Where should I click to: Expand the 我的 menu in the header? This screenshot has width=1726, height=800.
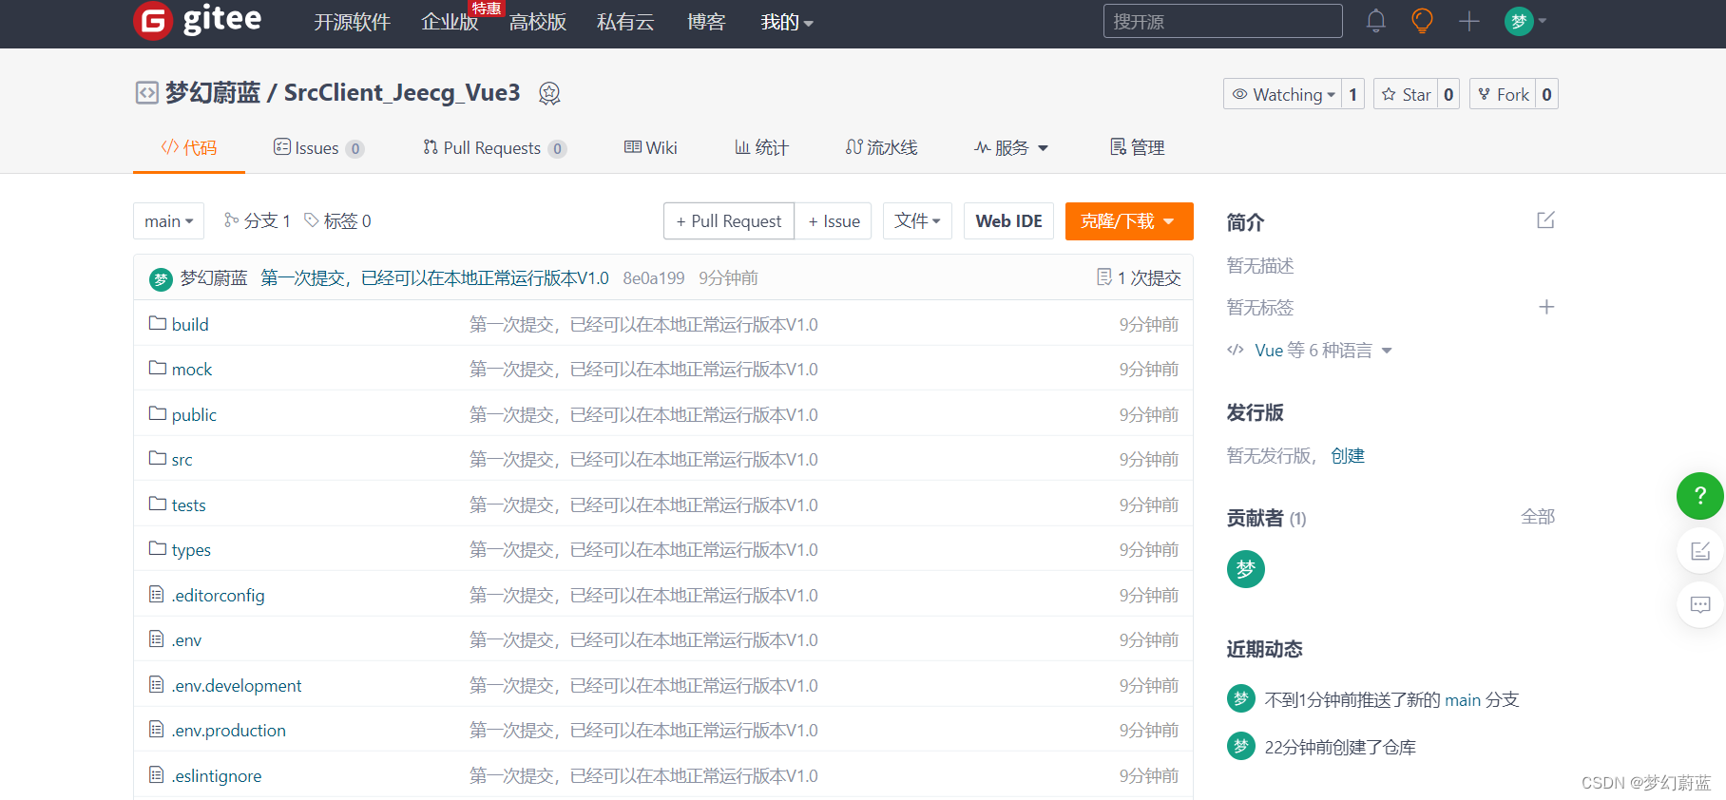(x=787, y=22)
